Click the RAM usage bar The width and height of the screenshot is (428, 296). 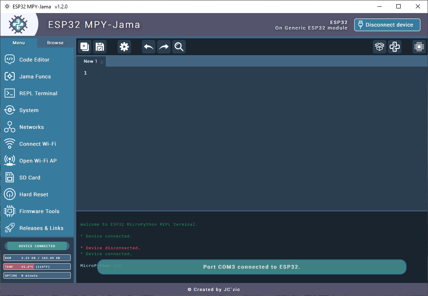(37, 258)
